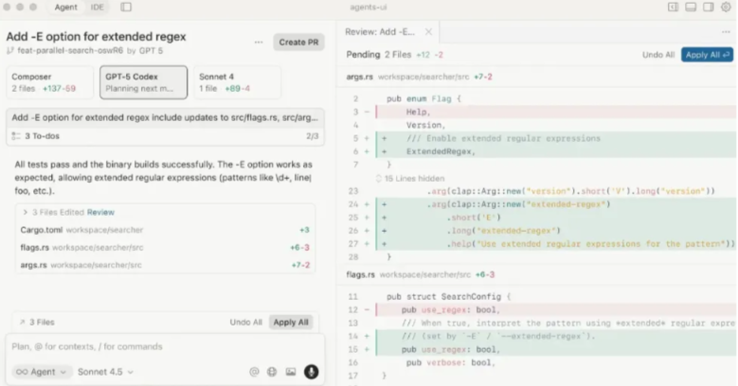Open settings gear icon
The image size is (738, 386).
coord(726,7)
